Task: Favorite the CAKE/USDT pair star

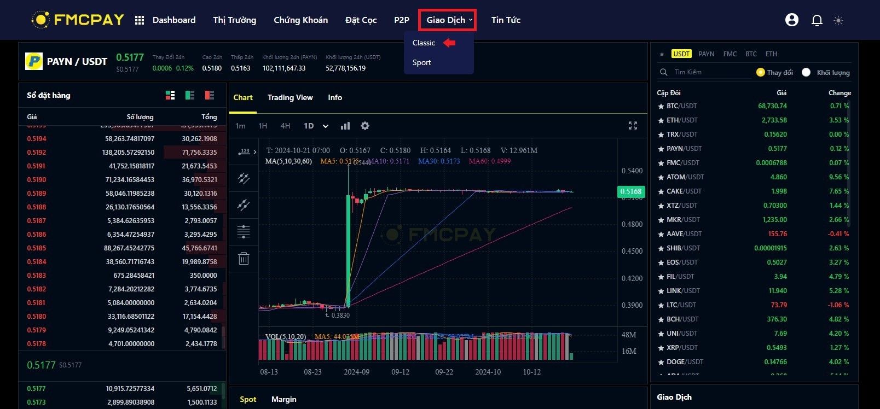Action: pyautogui.click(x=661, y=191)
